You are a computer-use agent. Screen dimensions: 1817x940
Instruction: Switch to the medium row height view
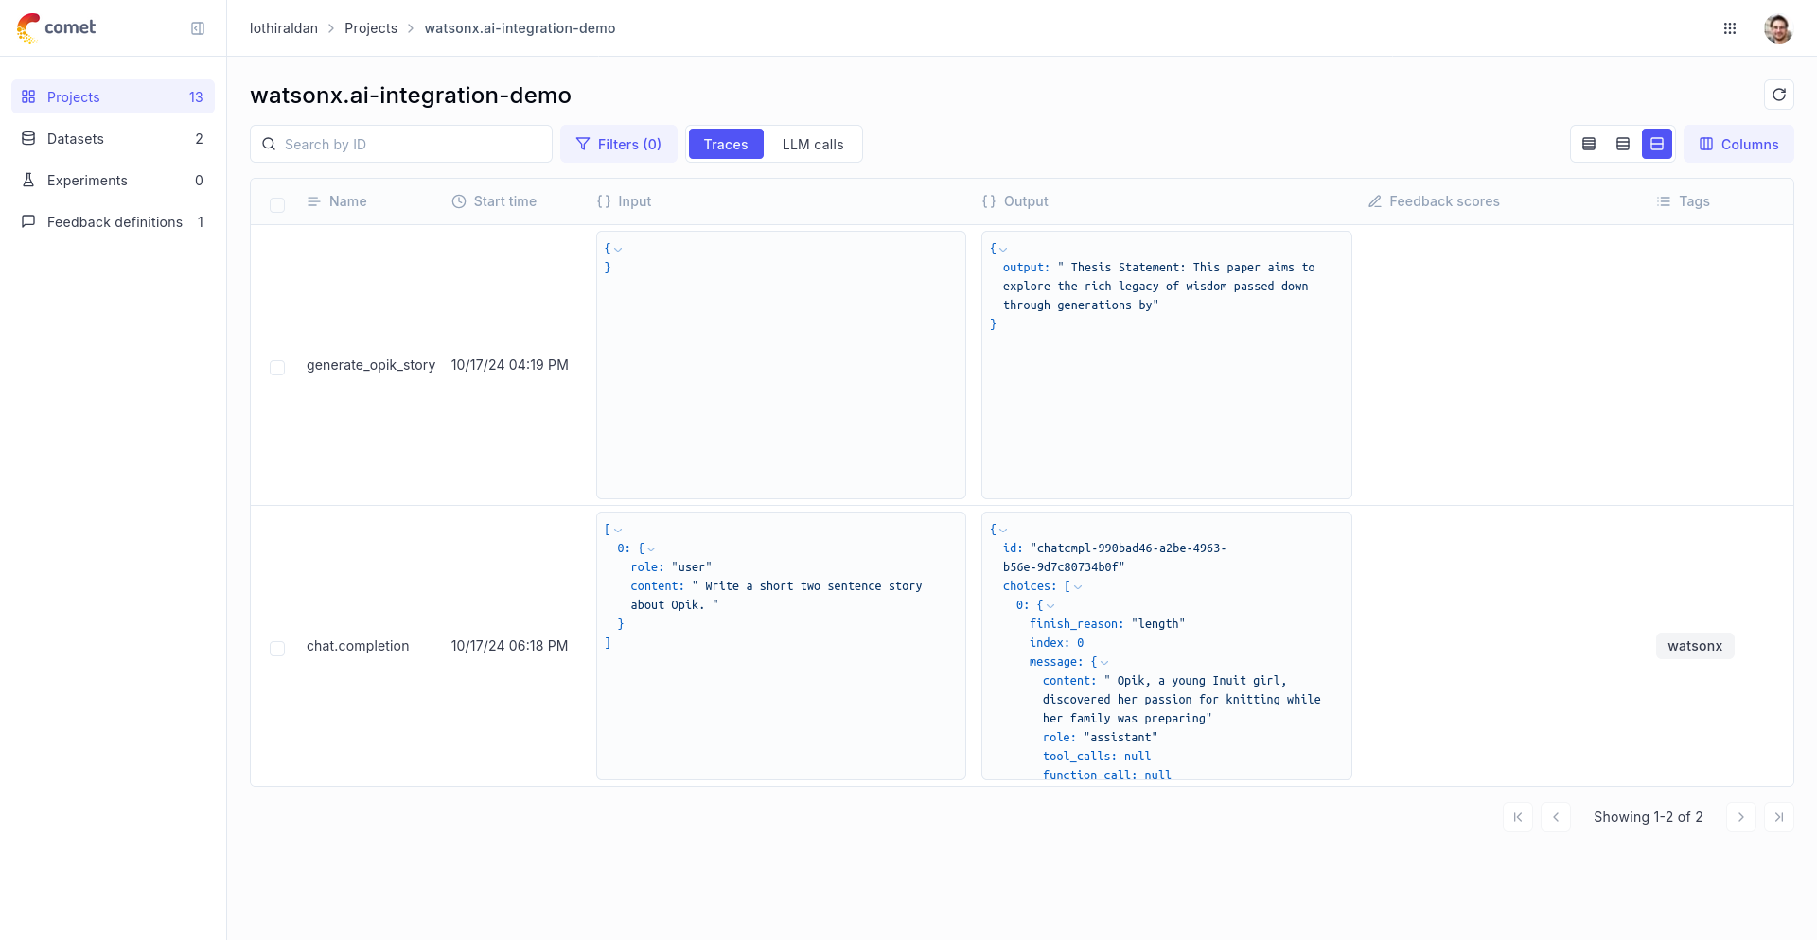[x=1623, y=144]
